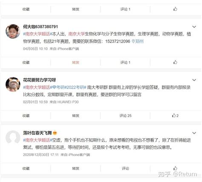Open #南京大学超话# tag in 落叶 post
This screenshot has height=182, width=202.
[x=38, y=140]
